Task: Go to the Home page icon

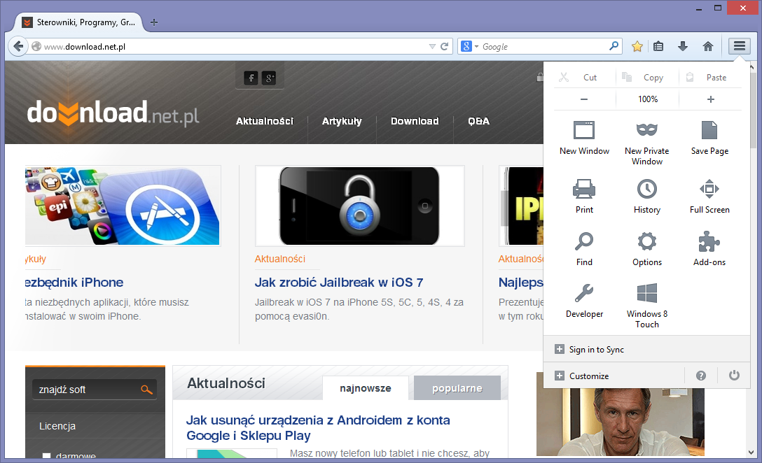Action: 708,46
